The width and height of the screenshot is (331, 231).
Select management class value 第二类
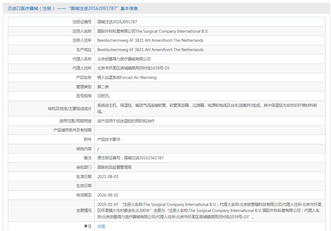point(103,87)
